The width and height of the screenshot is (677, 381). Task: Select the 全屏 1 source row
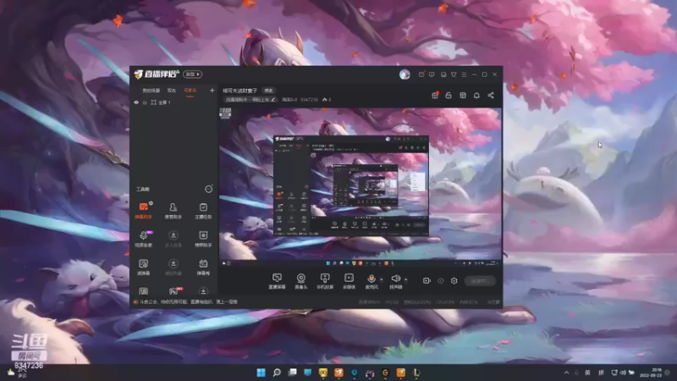click(x=173, y=102)
